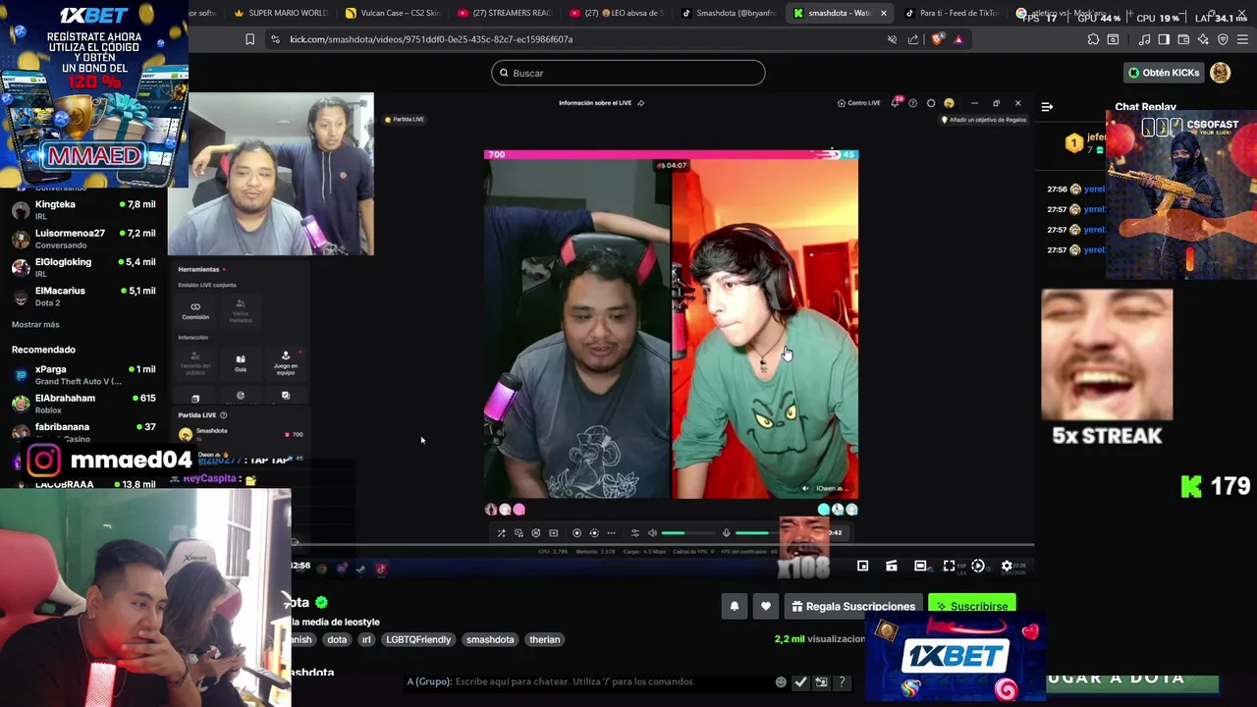Viewport: 1257px width, 707px height.
Task: Open ElGlogloking channel in the sidebar
Action: (x=83, y=267)
